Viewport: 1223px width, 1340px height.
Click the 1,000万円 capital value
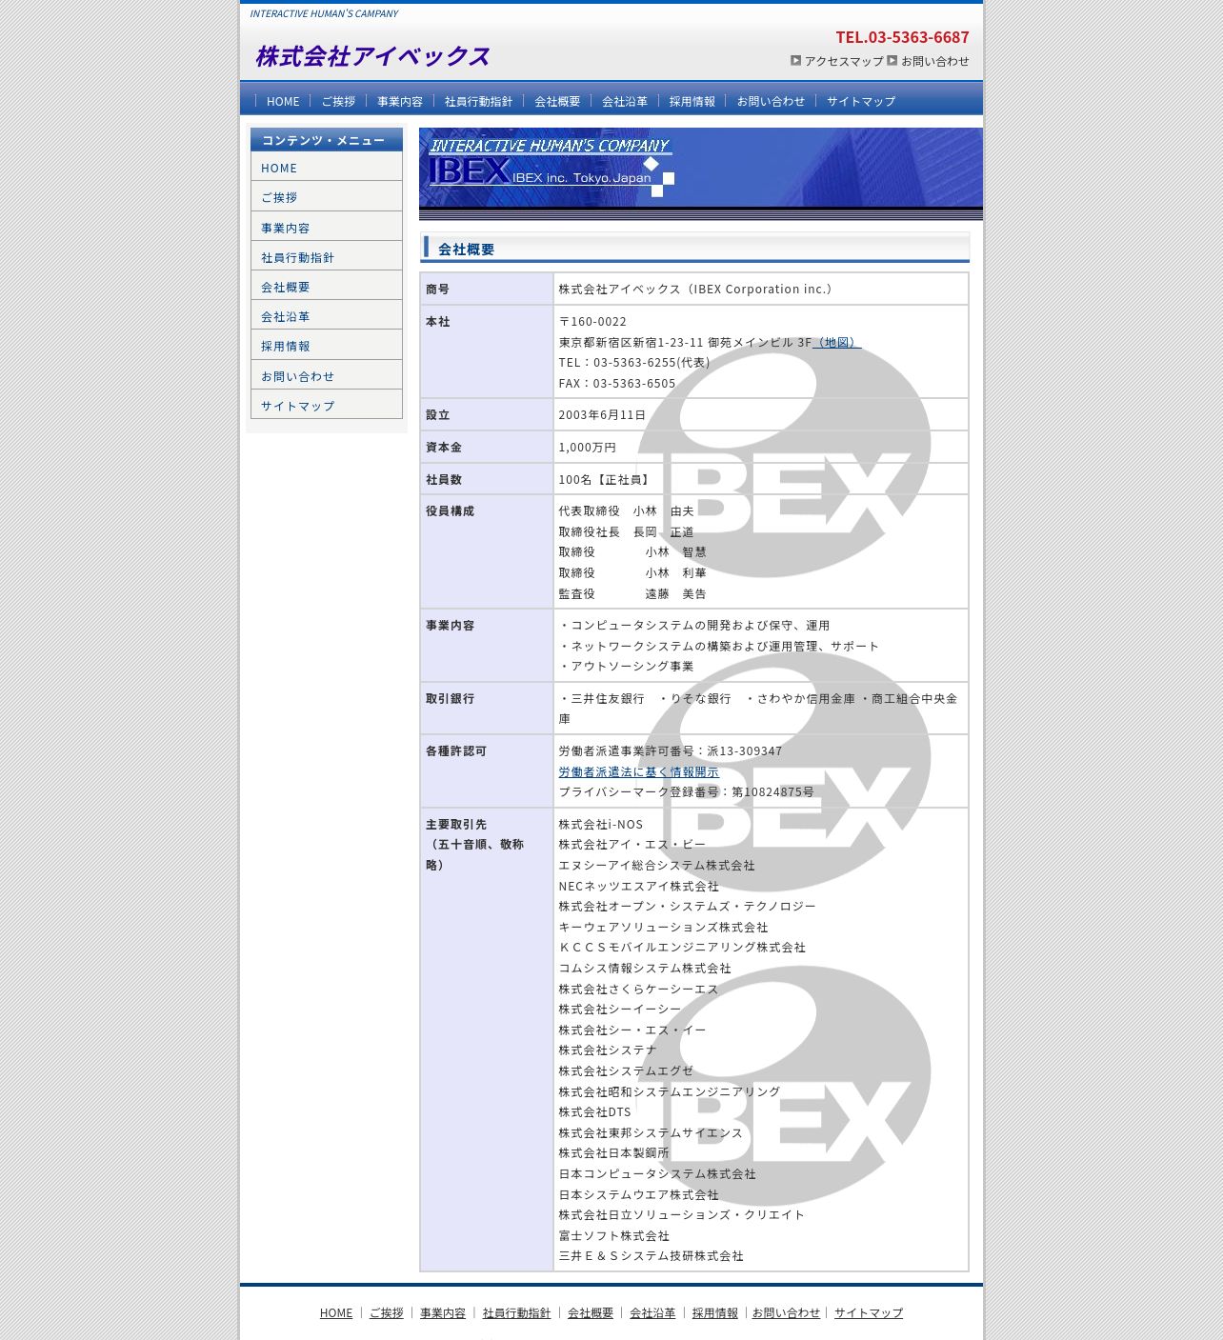click(587, 447)
